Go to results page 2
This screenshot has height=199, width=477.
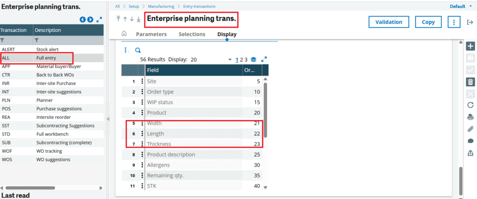point(242,59)
